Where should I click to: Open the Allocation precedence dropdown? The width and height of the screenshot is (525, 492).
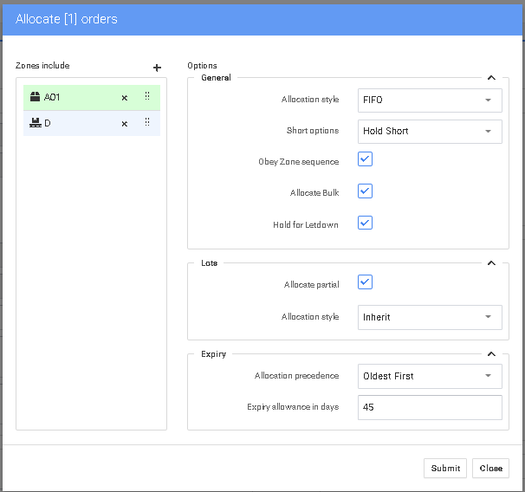click(x=430, y=376)
